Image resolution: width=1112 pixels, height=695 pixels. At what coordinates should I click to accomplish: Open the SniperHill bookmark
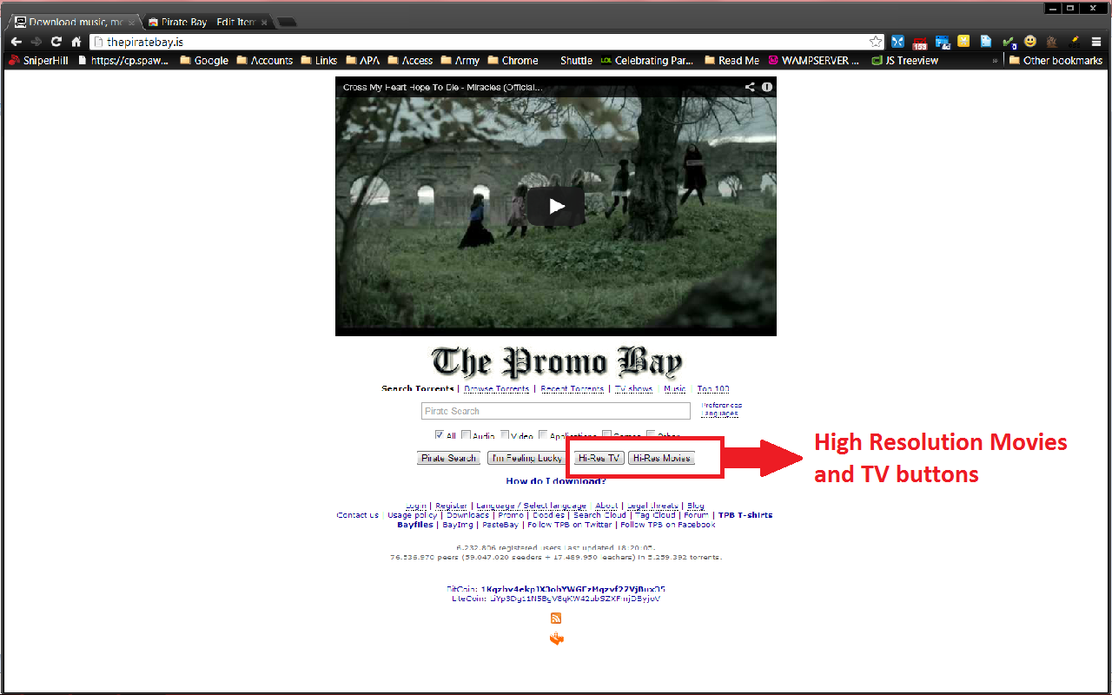(x=39, y=61)
